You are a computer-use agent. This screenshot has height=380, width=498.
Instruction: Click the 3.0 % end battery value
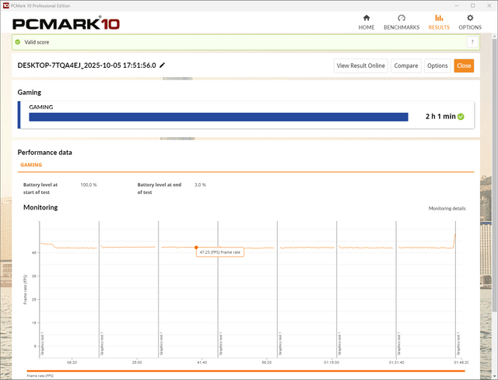[x=200, y=185]
